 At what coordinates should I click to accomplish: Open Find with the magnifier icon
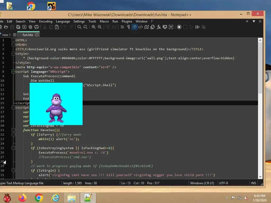point(79,27)
